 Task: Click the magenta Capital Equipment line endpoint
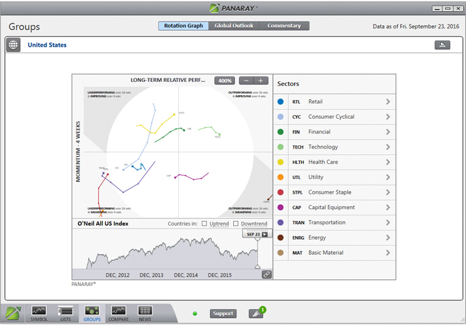point(175,178)
